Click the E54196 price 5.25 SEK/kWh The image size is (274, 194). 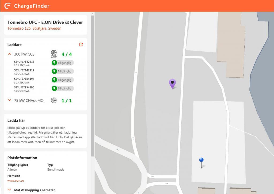[x=22, y=91]
